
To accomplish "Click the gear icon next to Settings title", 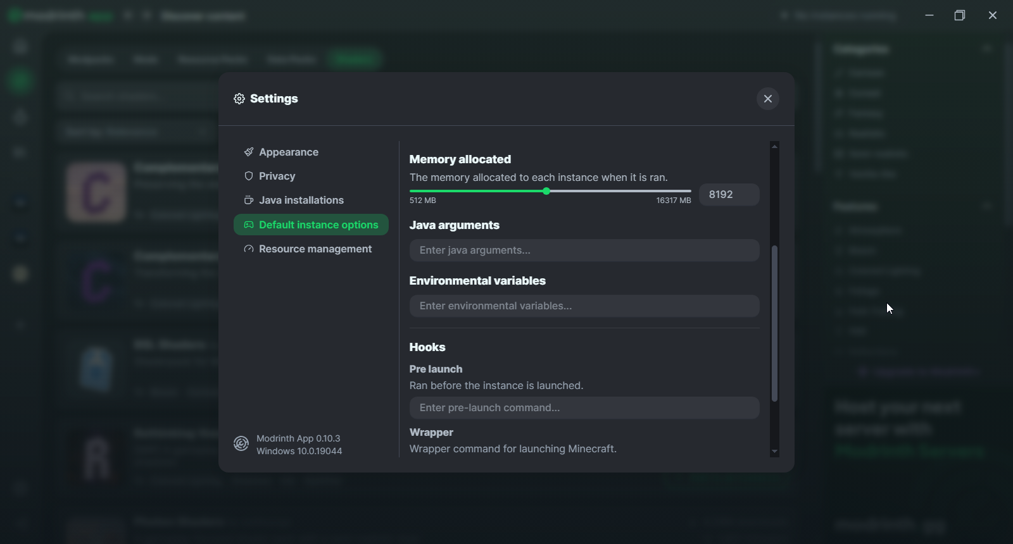I will click(x=239, y=99).
